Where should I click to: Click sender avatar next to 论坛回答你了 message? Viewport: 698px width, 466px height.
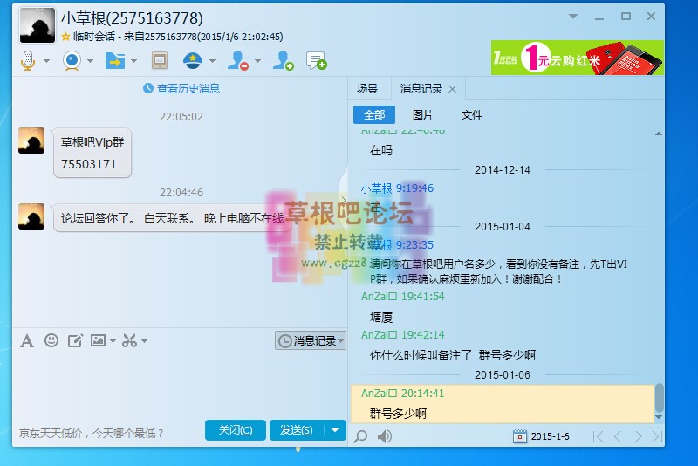(x=31, y=216)
